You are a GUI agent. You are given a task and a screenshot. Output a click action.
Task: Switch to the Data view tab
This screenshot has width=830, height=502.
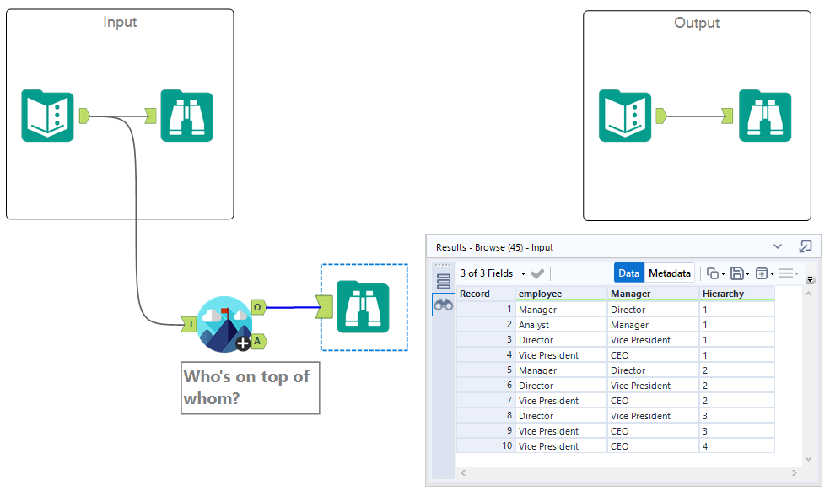(x=629, y=273)
